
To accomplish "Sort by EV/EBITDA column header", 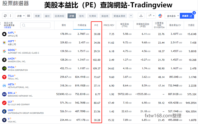I will click(159, 25).
